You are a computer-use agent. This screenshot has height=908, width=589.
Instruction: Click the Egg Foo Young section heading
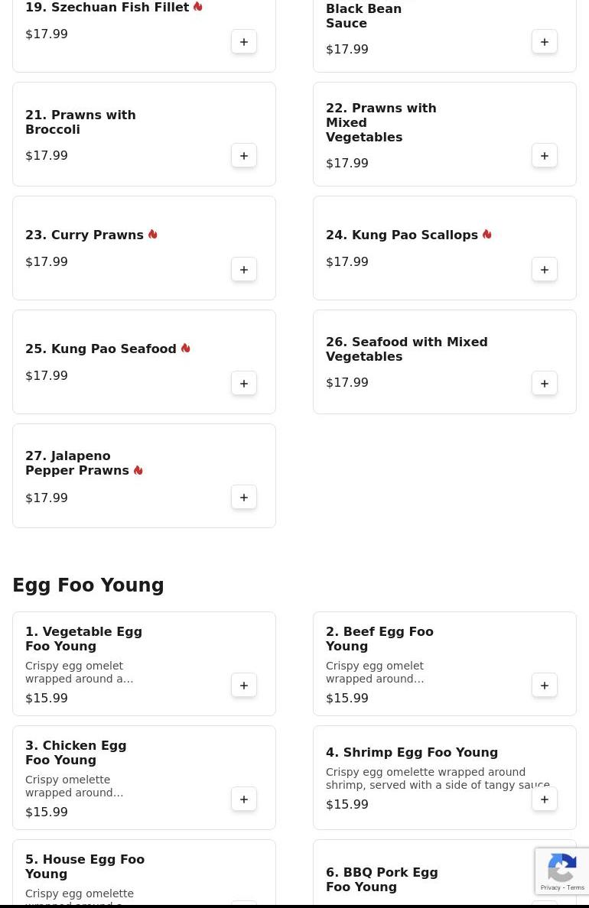(x=88, y=585)
